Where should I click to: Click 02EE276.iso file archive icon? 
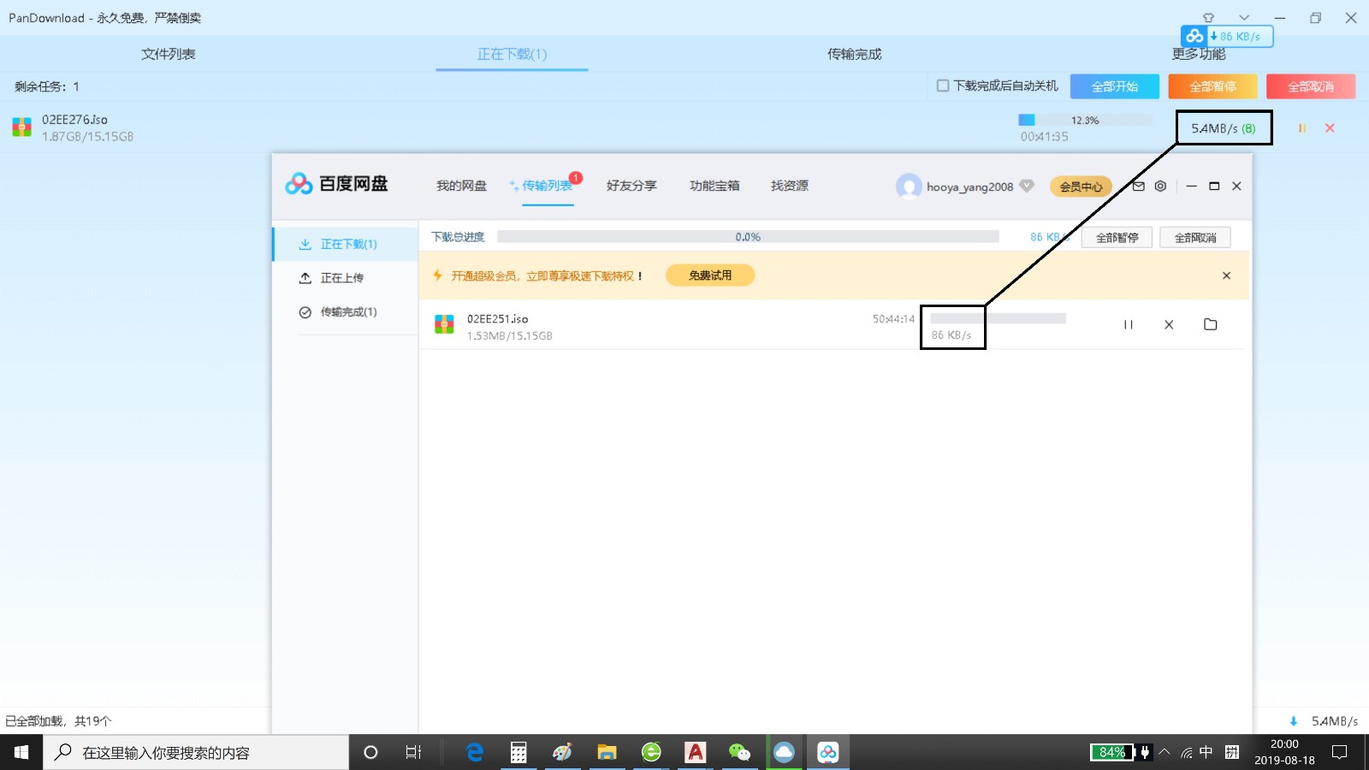coord(22,127)
